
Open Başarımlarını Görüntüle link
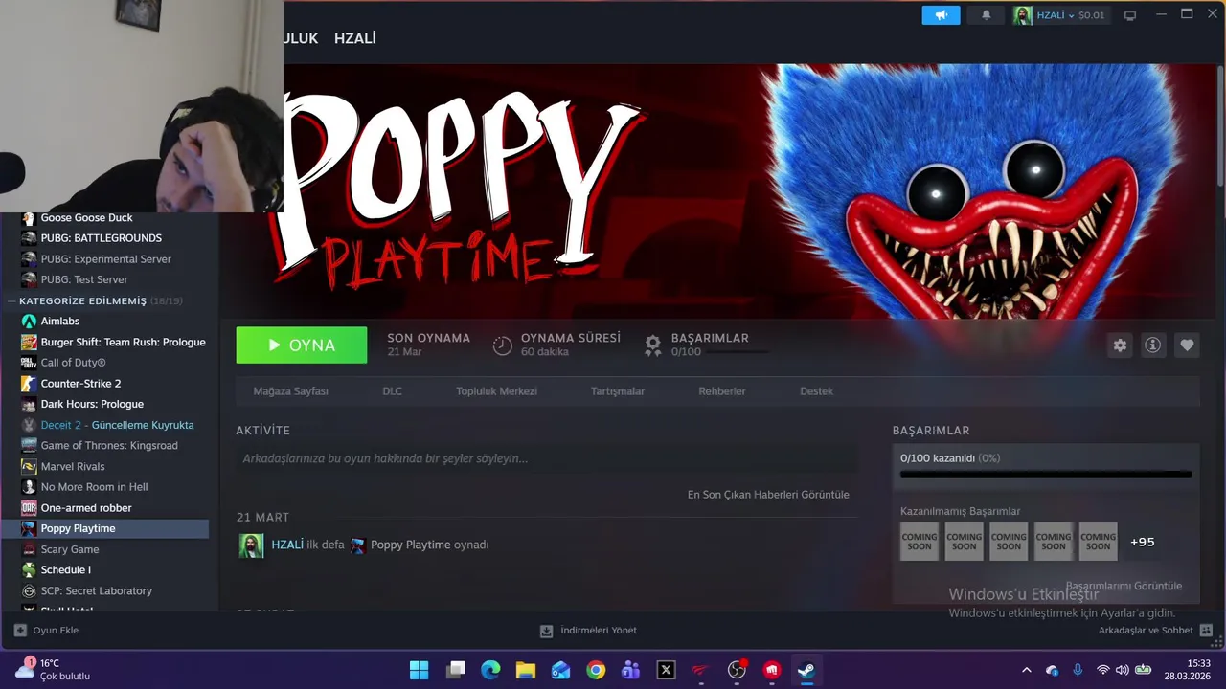pos(1124,586)
